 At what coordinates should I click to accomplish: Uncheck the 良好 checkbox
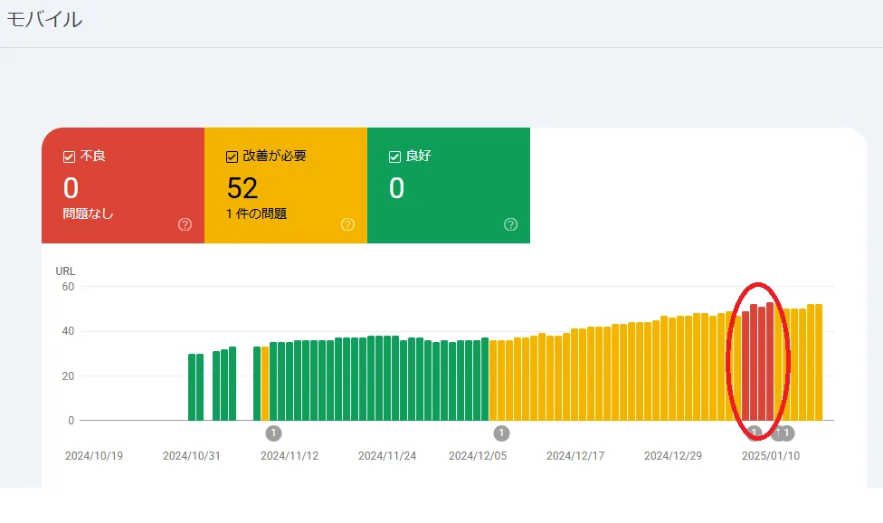pos(394,157)
